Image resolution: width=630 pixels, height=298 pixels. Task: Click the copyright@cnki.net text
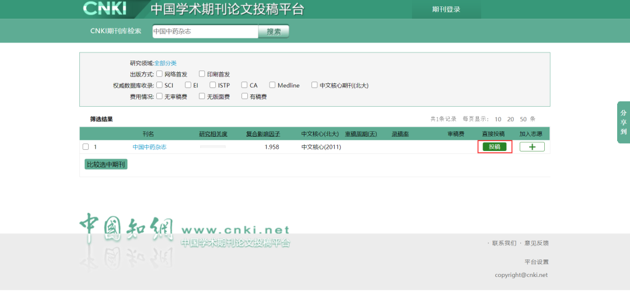521,275
